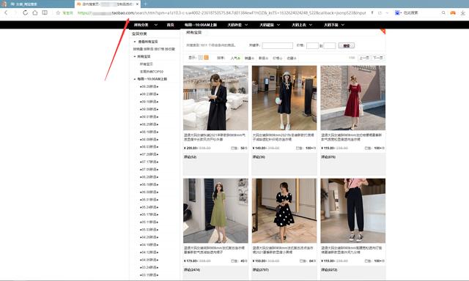Click the 搜索 button beside price fields
Image resolution: width=469 pixels, height=281 pixels.
(347, 45)
